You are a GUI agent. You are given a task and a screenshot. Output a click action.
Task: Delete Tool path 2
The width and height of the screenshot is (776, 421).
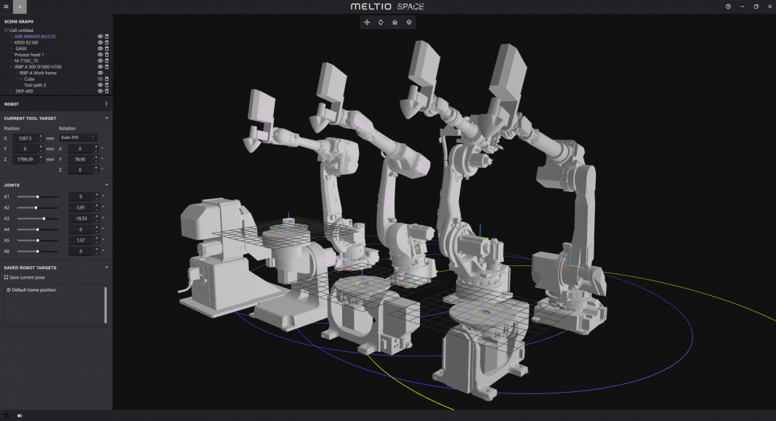click(x=106, y=84)
